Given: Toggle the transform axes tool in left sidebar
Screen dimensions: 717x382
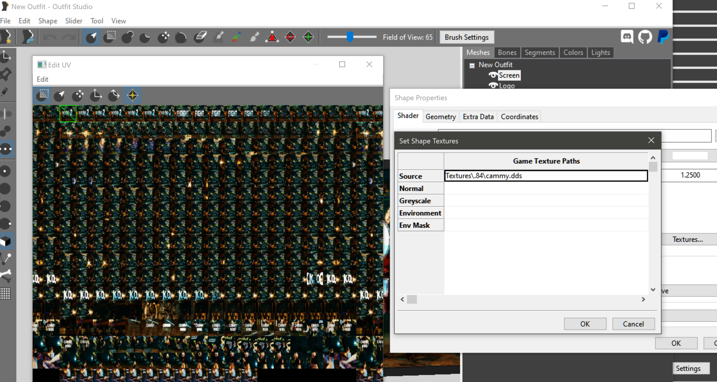Looking at the screenshot, I should (6, 56).
